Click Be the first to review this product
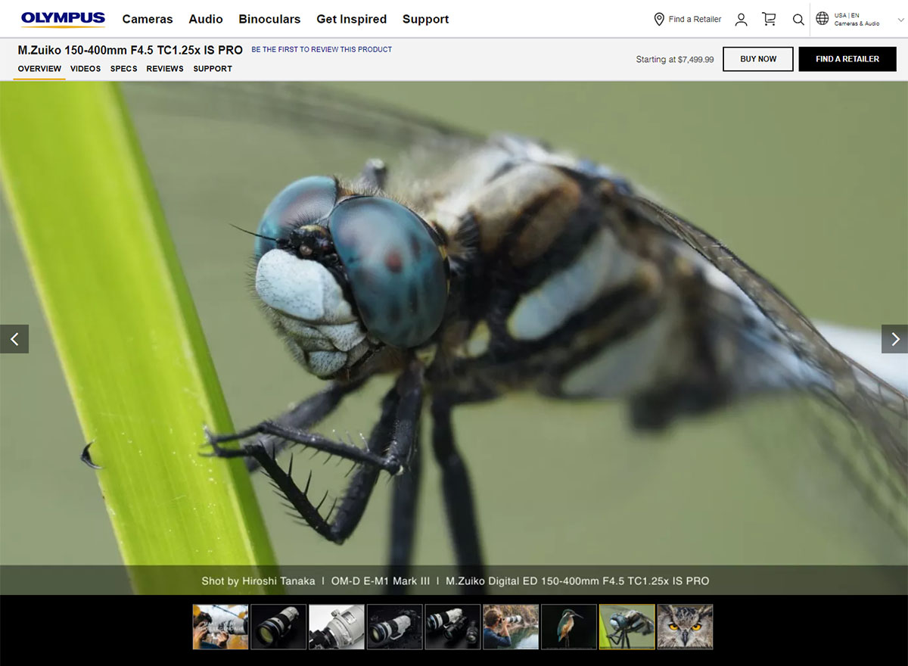The image size is (908, 666). (322, 49)
